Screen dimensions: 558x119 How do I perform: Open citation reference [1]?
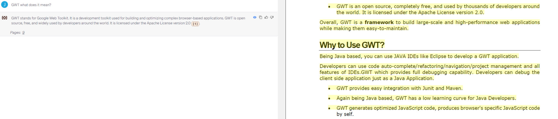coord(195,24)
